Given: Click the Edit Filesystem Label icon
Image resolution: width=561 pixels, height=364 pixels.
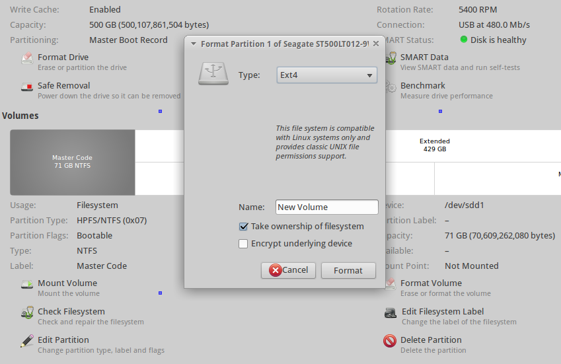Looking at the screenshot, I should click(x=390, y=313).
